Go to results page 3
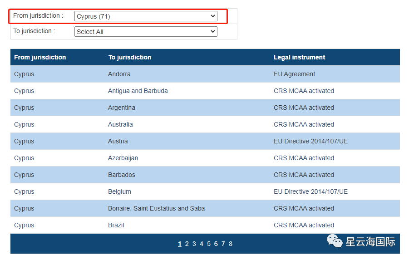The height and width of the screenshot is (260, 409). (194, 244)
